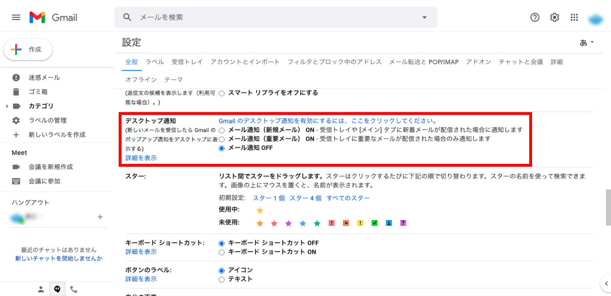Open the 迷惑メール spam folder
Image resolution: width=611 pixels, height=296 pixels.
44,77
